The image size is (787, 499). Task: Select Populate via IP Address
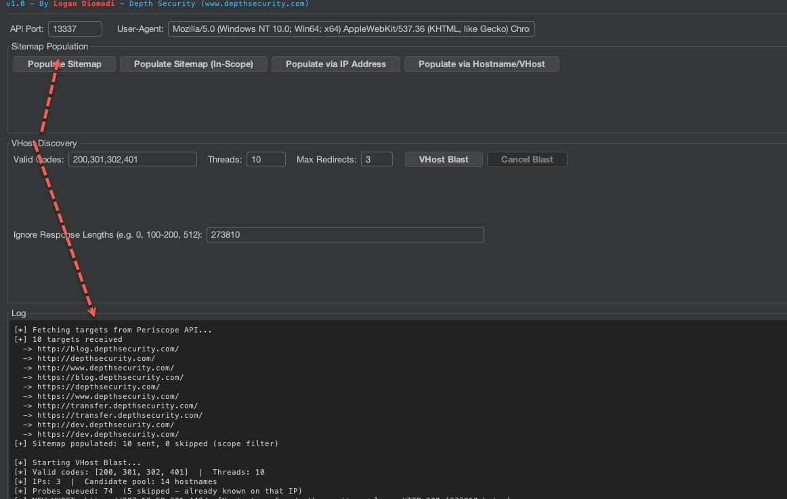[335, 64]
